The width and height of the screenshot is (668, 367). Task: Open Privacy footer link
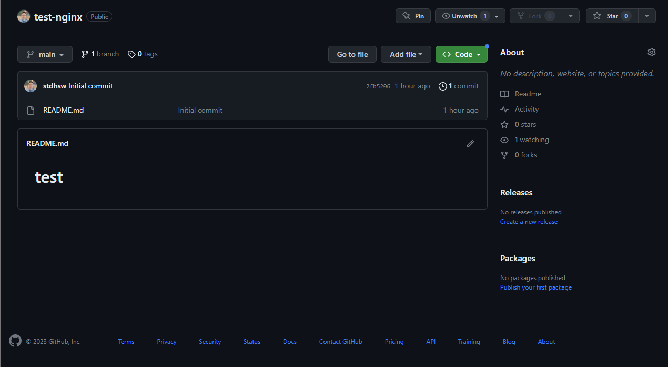click(x=167, y=342)
